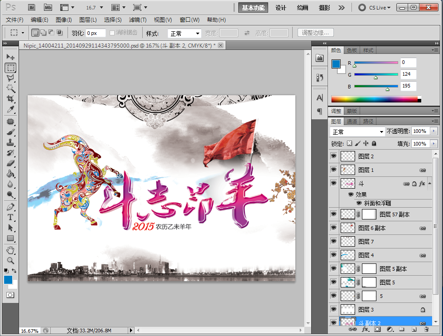Select the Hand tool

click(x=10, y=250)
